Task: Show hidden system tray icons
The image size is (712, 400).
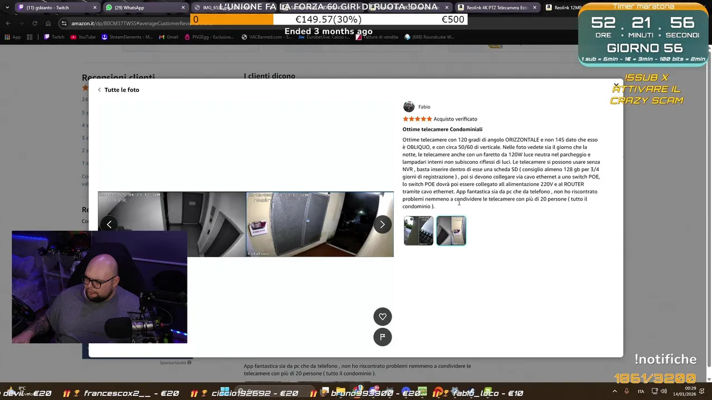Action: click(x=615, y=391)
